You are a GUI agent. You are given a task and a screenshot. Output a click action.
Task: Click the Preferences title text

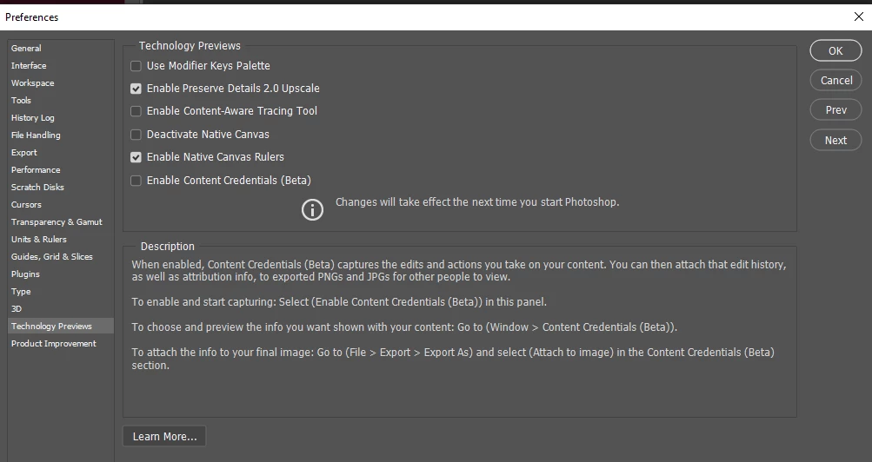point(31,17)
